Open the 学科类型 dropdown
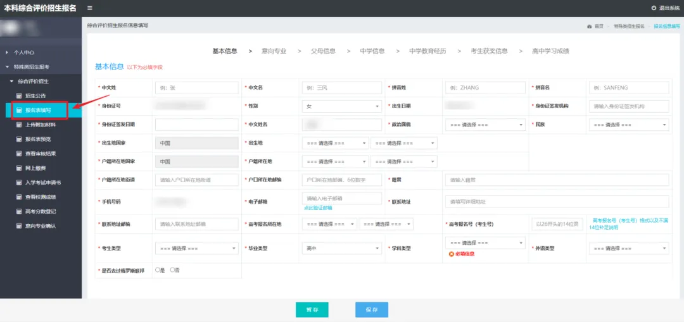 pos(485,243)
